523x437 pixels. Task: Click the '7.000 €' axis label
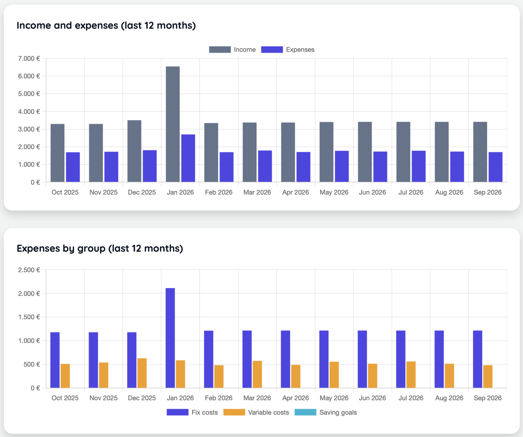point(29,58)
